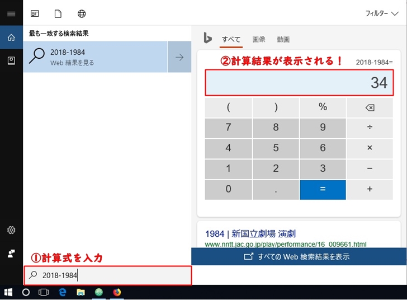
Task: Click the Documents filter icon at top
Action: 58,13
